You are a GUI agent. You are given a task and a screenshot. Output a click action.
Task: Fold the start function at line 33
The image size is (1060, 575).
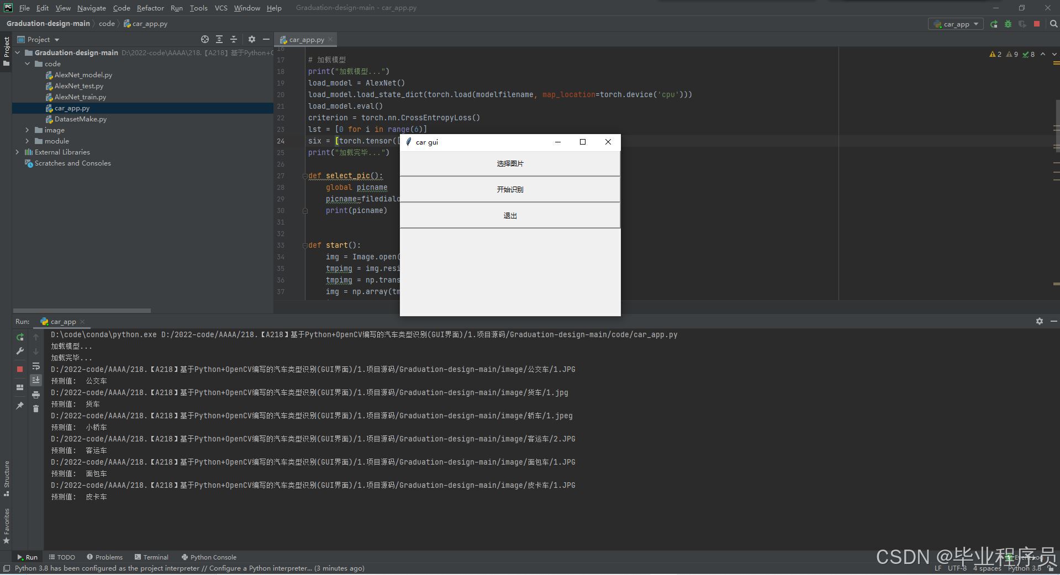click(305, 246)
